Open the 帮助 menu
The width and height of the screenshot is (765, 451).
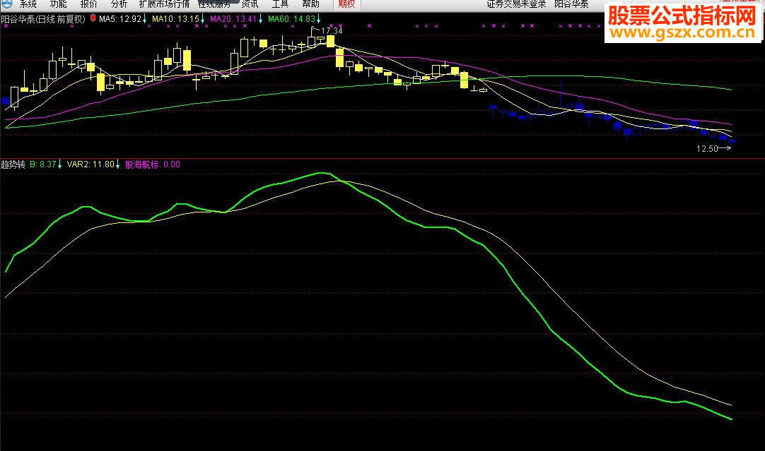[311, 4]
